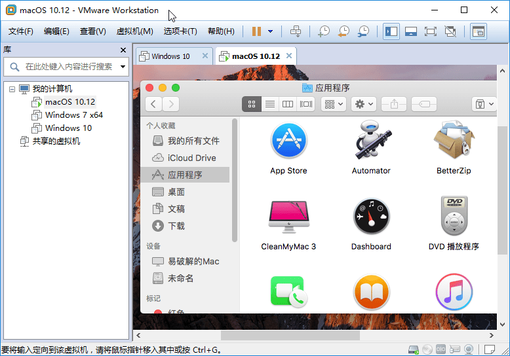
Task: Collapse the 我的计算机 tree node
Action: point(12,89)
